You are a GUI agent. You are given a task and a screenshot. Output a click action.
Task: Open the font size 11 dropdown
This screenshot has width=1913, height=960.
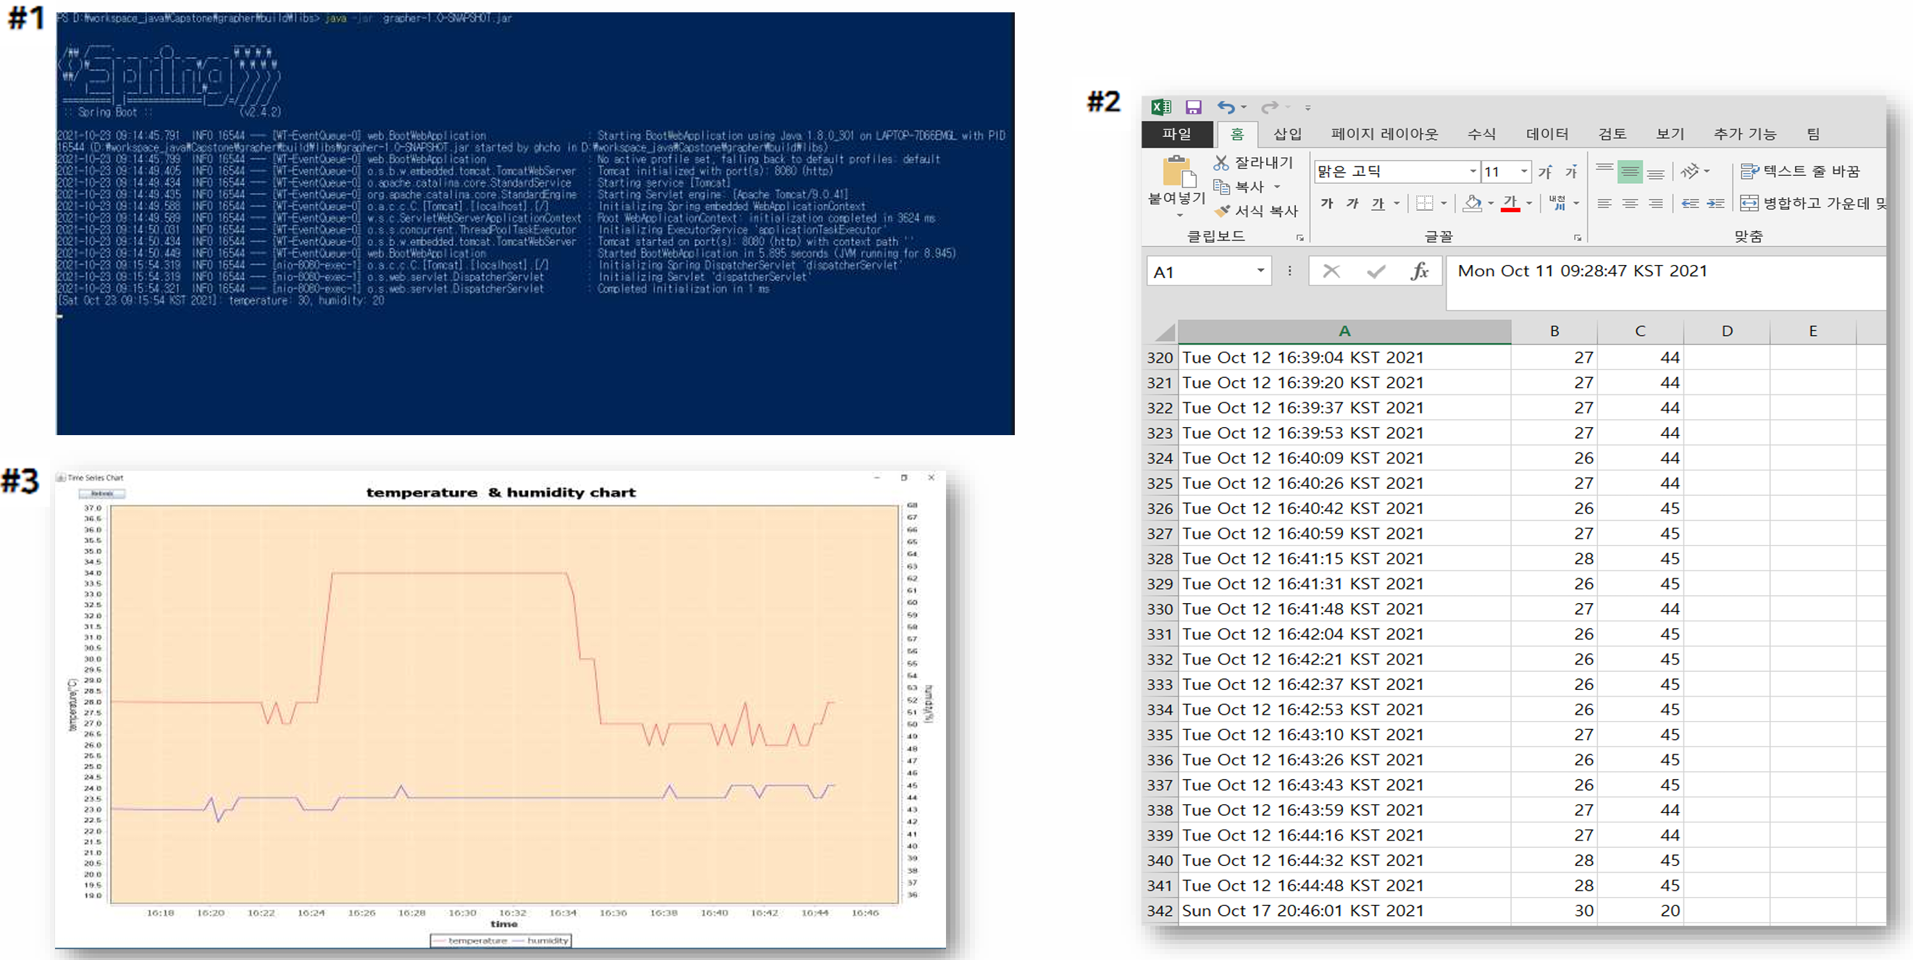1524,172
